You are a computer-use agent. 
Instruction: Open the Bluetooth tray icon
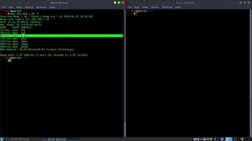point(198,139)
